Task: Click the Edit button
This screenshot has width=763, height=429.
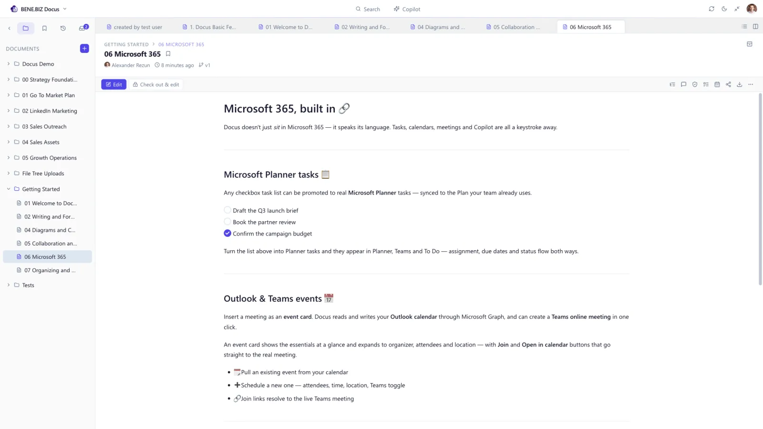Action: pyautogui.click(x=113, y=84)
